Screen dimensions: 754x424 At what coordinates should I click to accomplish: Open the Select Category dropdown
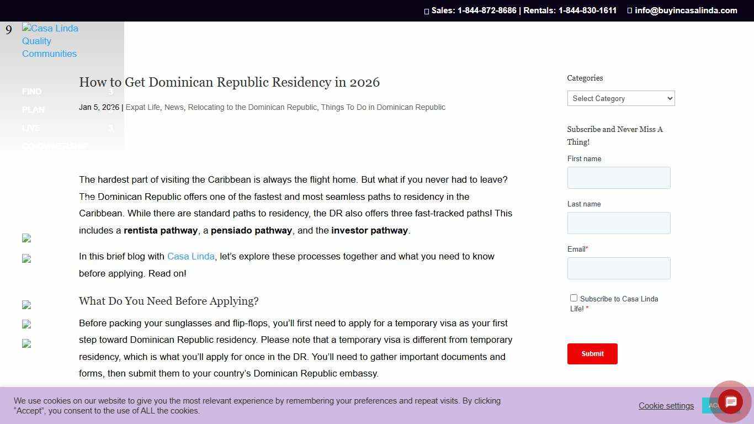[620, 98]
